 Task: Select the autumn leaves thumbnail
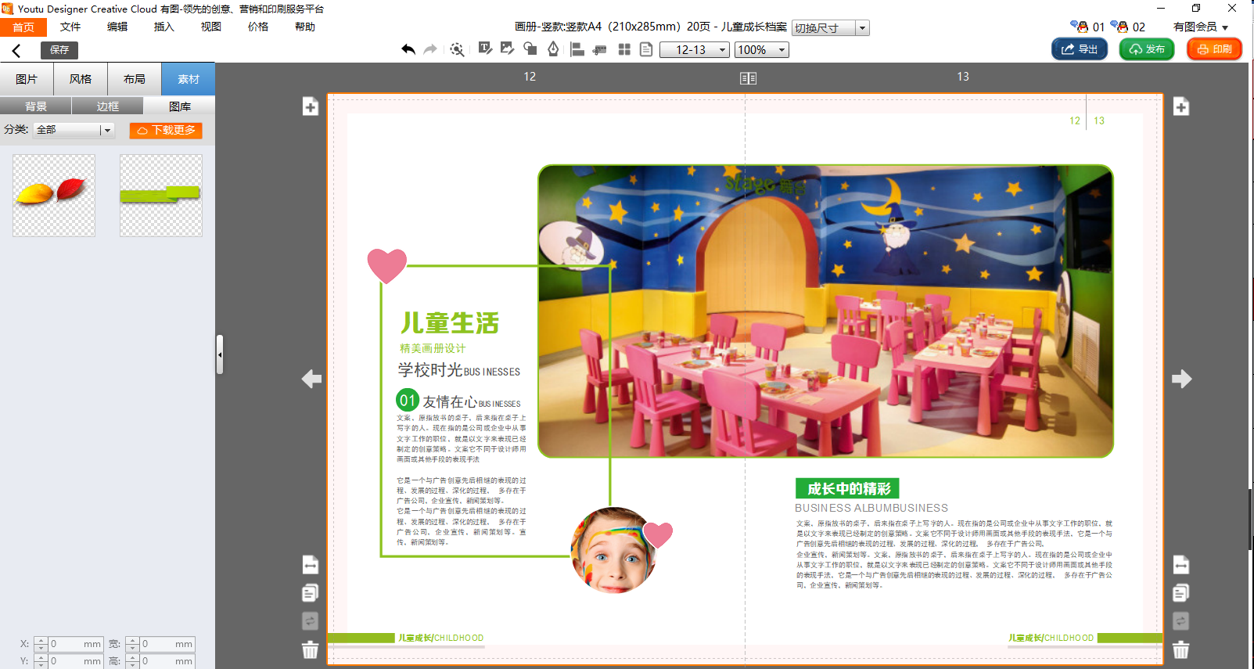pyautogui.click(x=54, y=195)
